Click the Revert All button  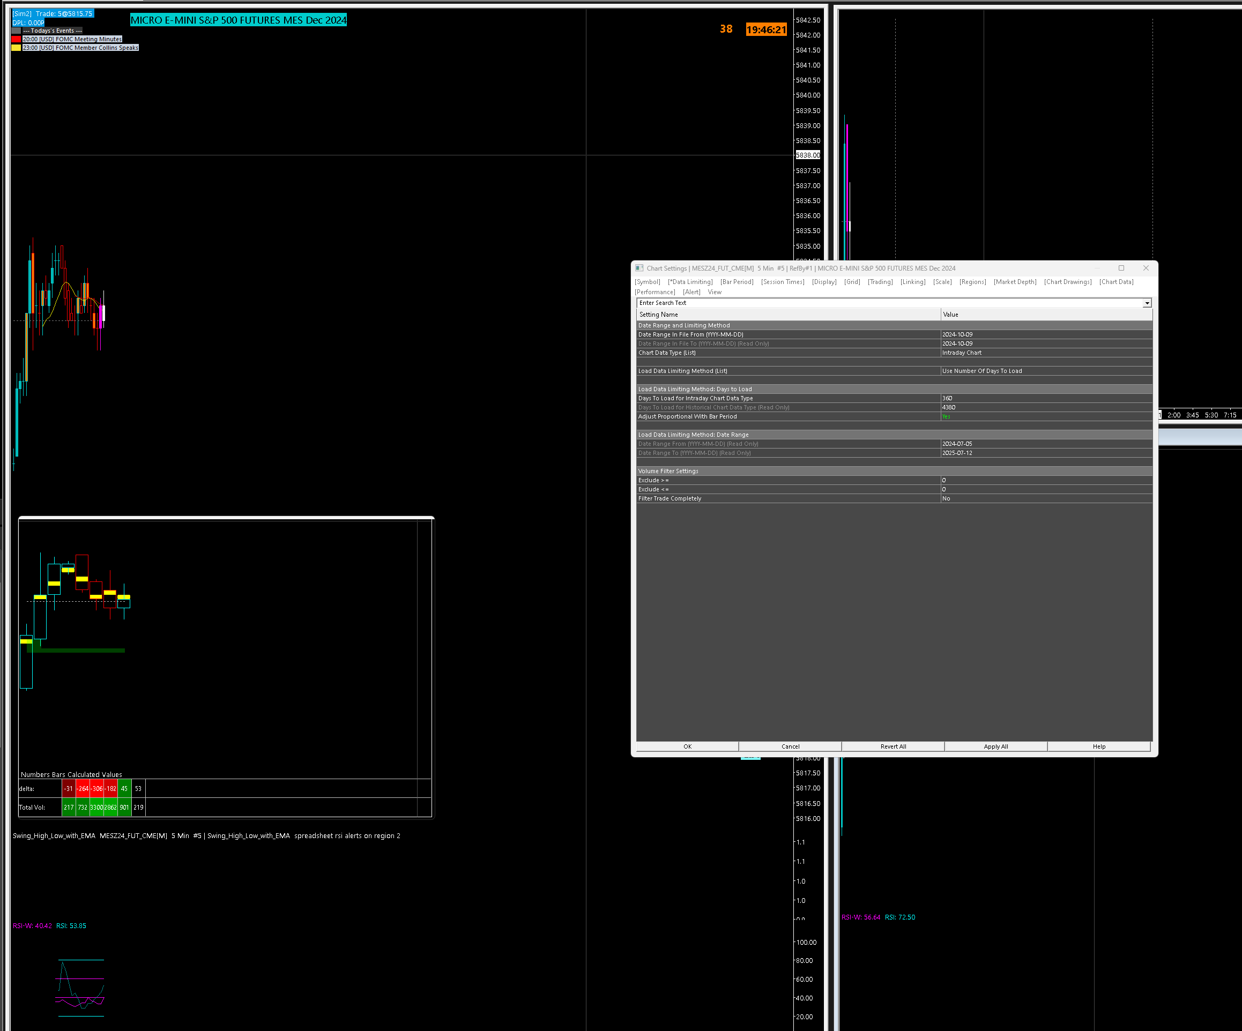[x=893, y=746]
